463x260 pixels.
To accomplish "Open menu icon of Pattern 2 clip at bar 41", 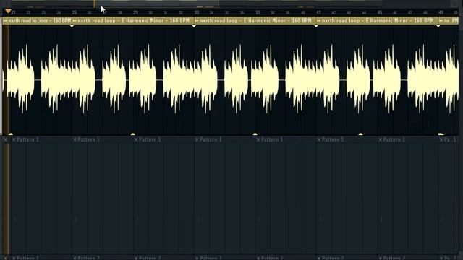I will pyautogui.click(x=319, y=258).
